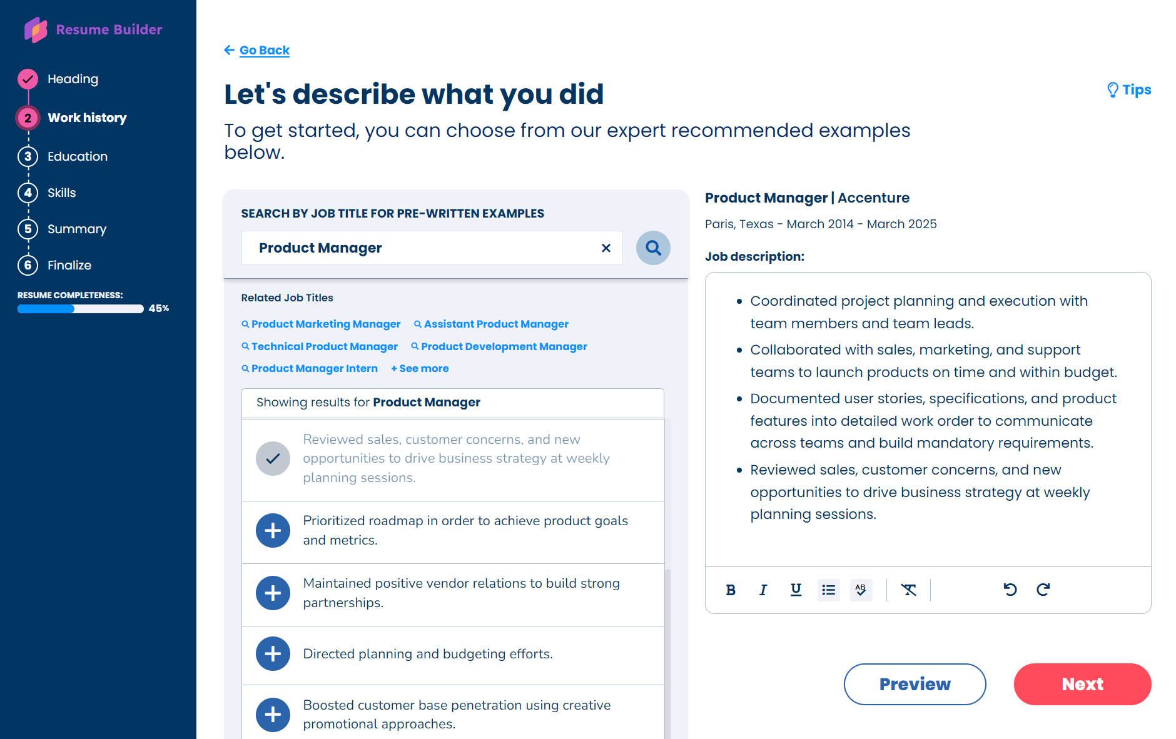Image resolution: width=1176 pixels, height=739 pixels.
Task: Click the red Next button
Action: click(x=1082, y=684)
